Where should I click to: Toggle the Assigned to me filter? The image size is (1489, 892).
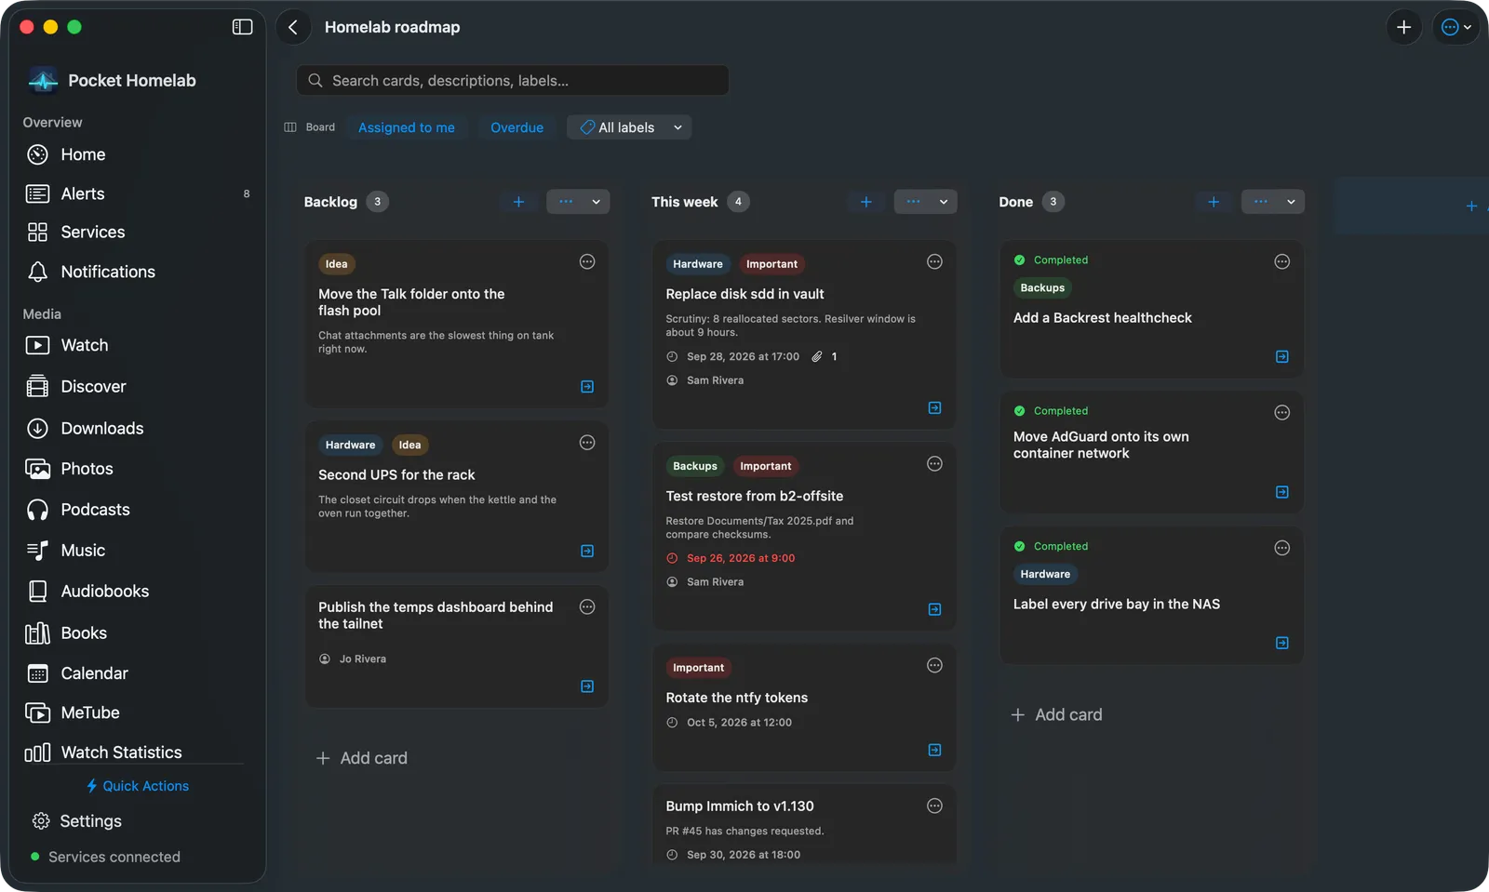click(407, 127)
